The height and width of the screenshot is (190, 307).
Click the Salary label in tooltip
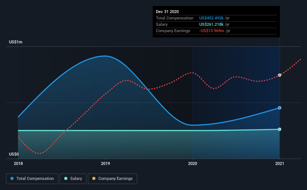[x=162, y=24]
